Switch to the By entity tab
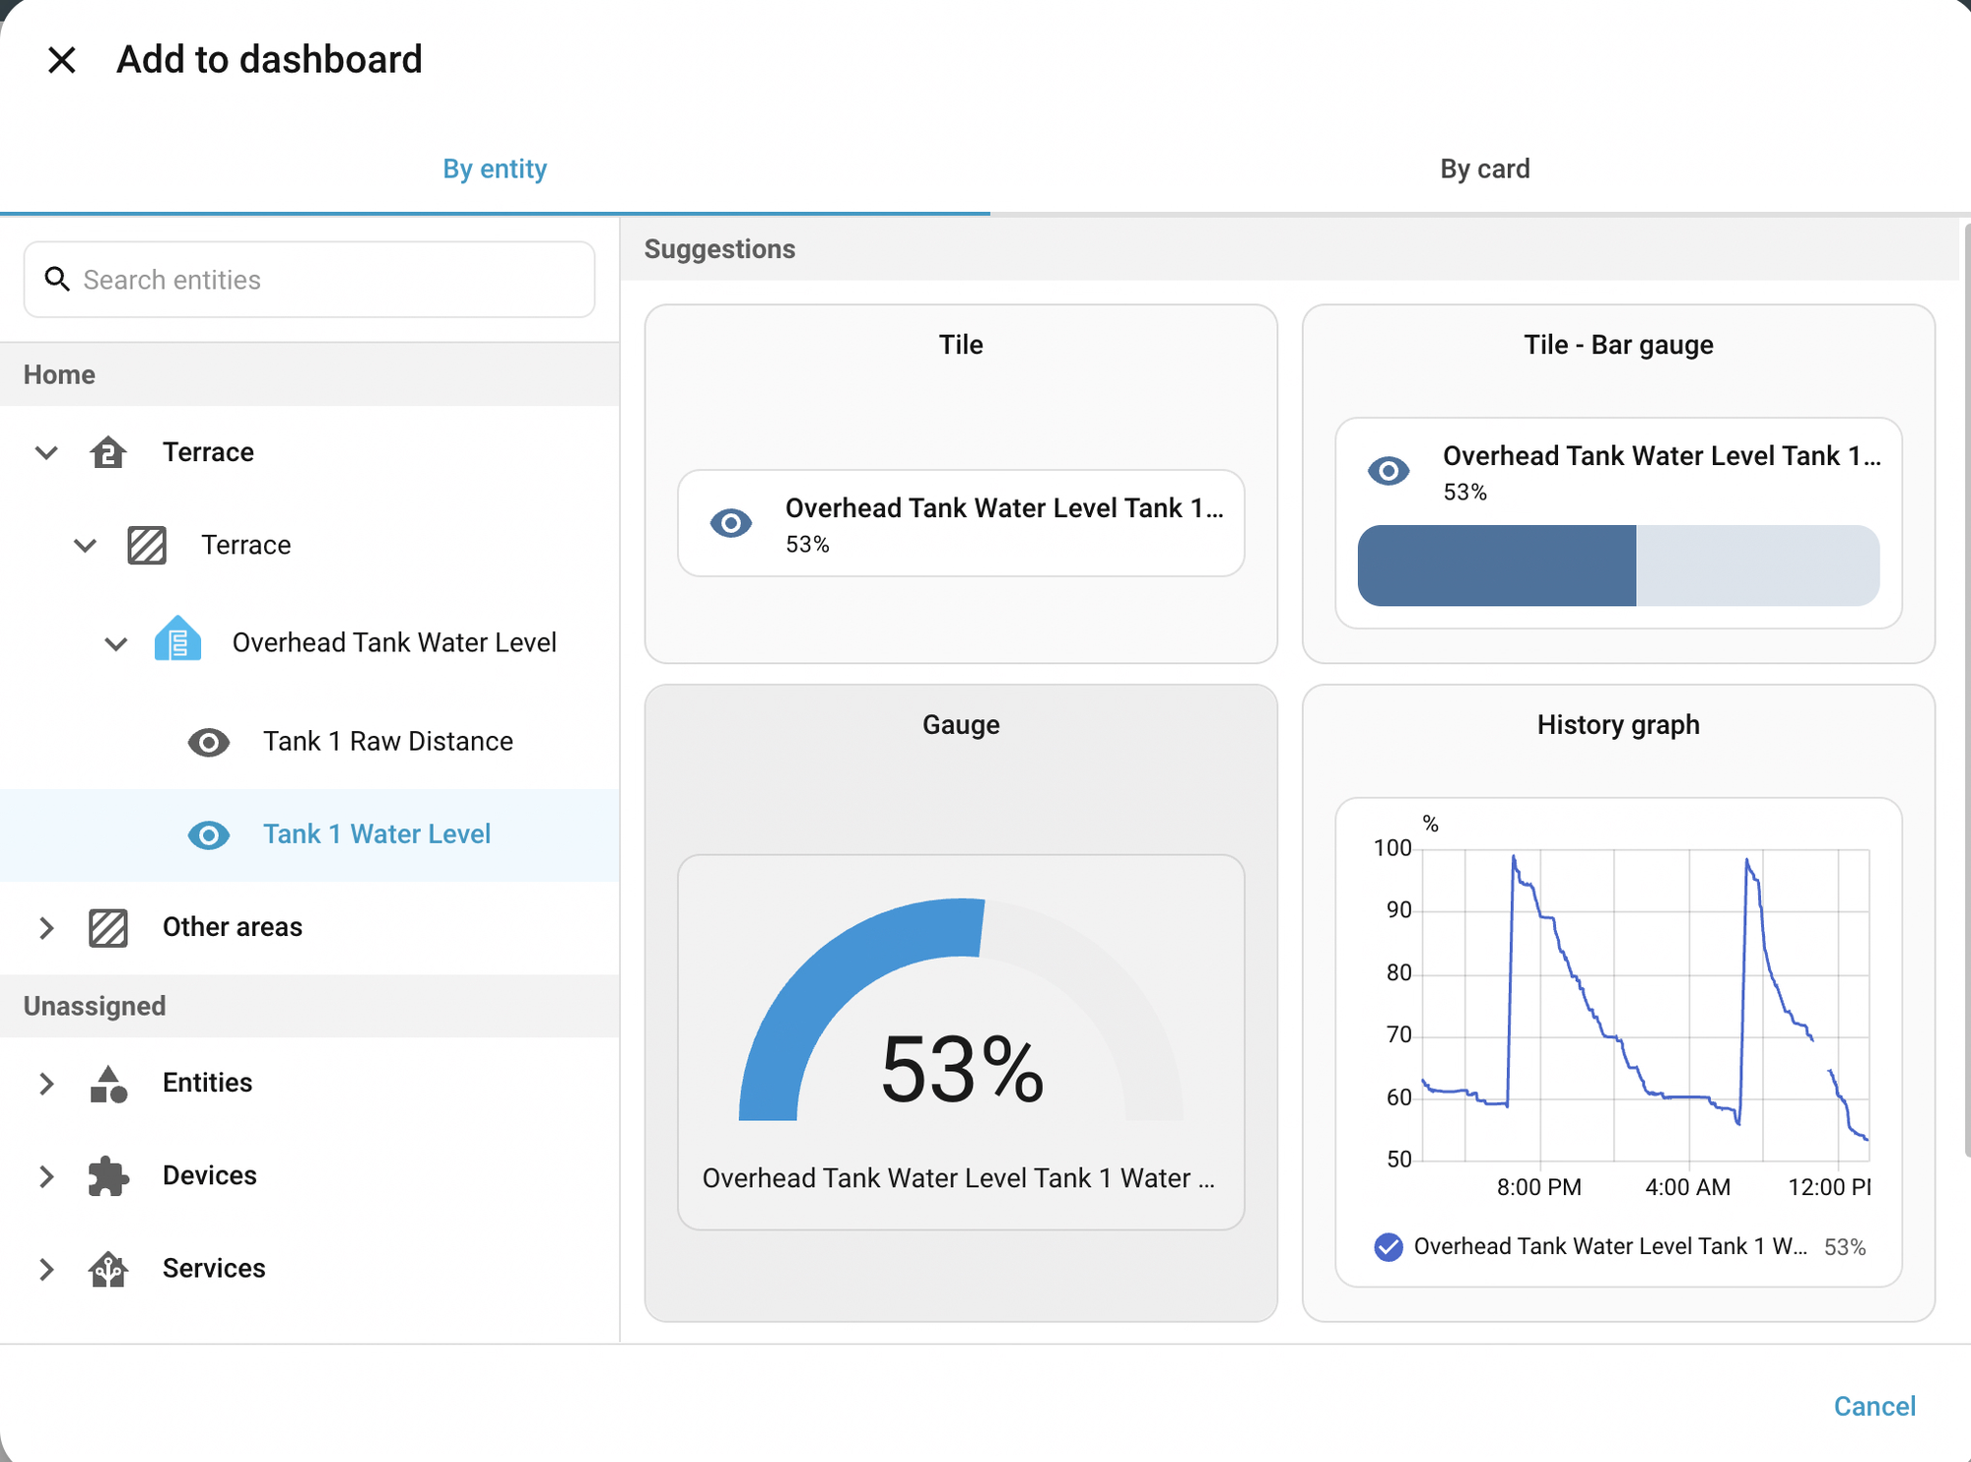 point(495,168)
